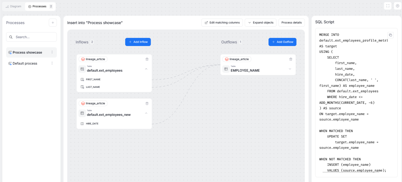Click the Add Inflow button
The height and width of the screenshot is (182, 402).
[x=138, y=42]
